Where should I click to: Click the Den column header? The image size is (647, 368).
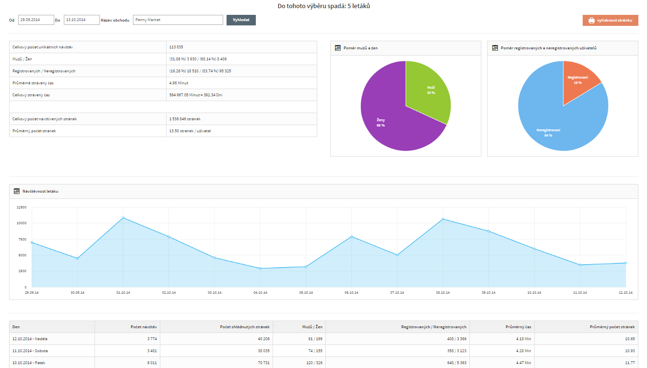pos(52,327)
